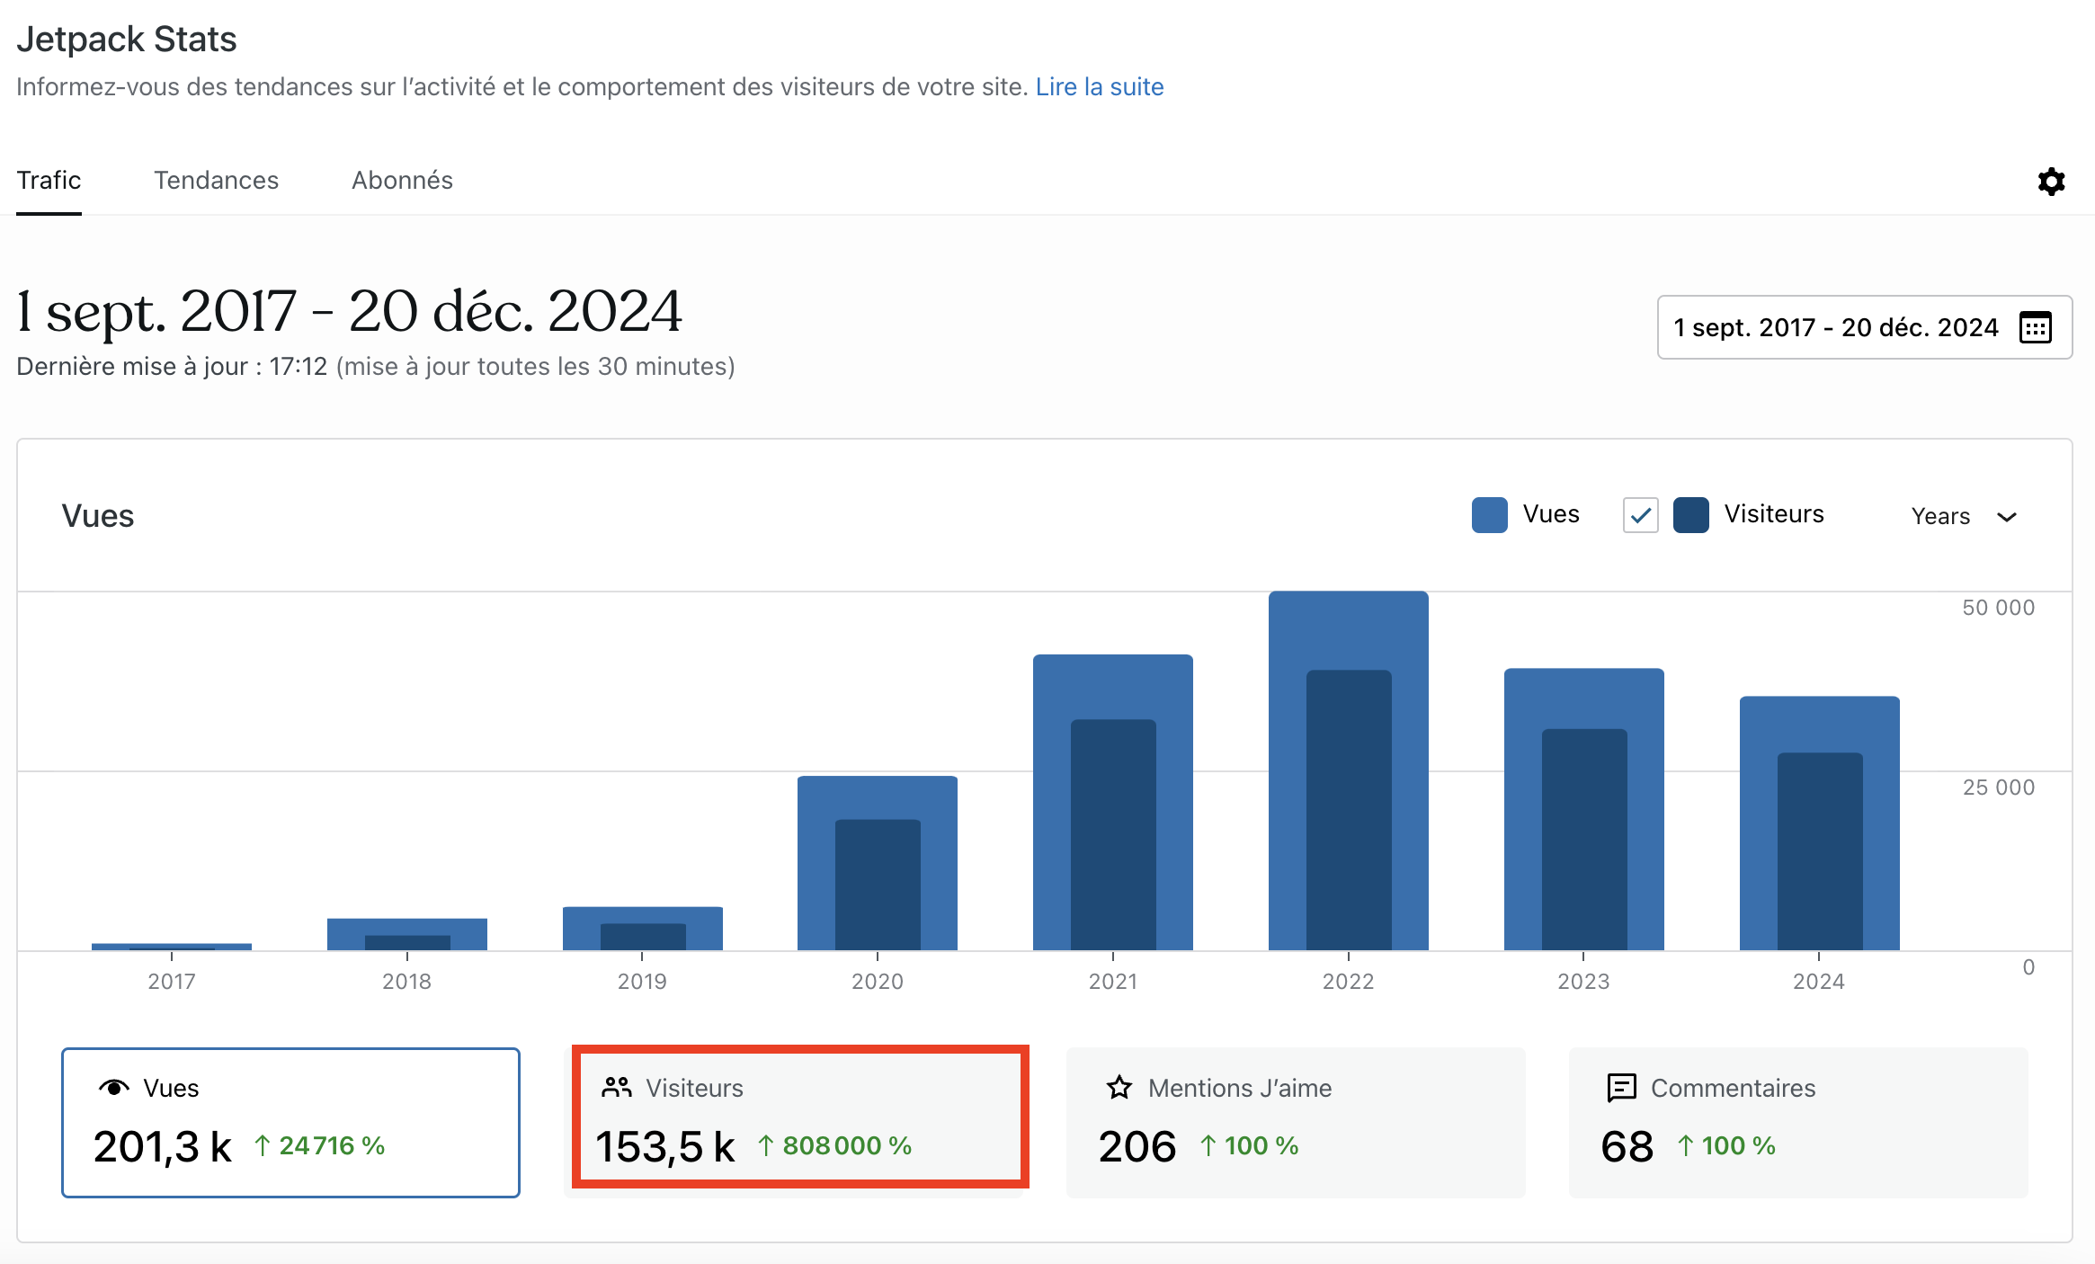The width and height of the screenshot is (2095, 1264).
Task: Select the Mentions J'aime stat card
Action: point(1295,1122)
